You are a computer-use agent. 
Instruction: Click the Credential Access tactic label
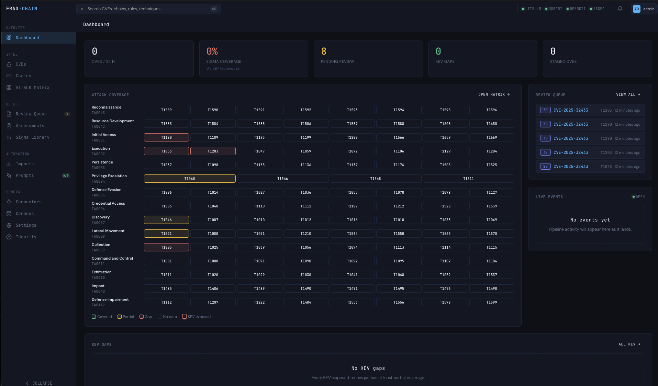pyautogui.click(x=108, y=204)
